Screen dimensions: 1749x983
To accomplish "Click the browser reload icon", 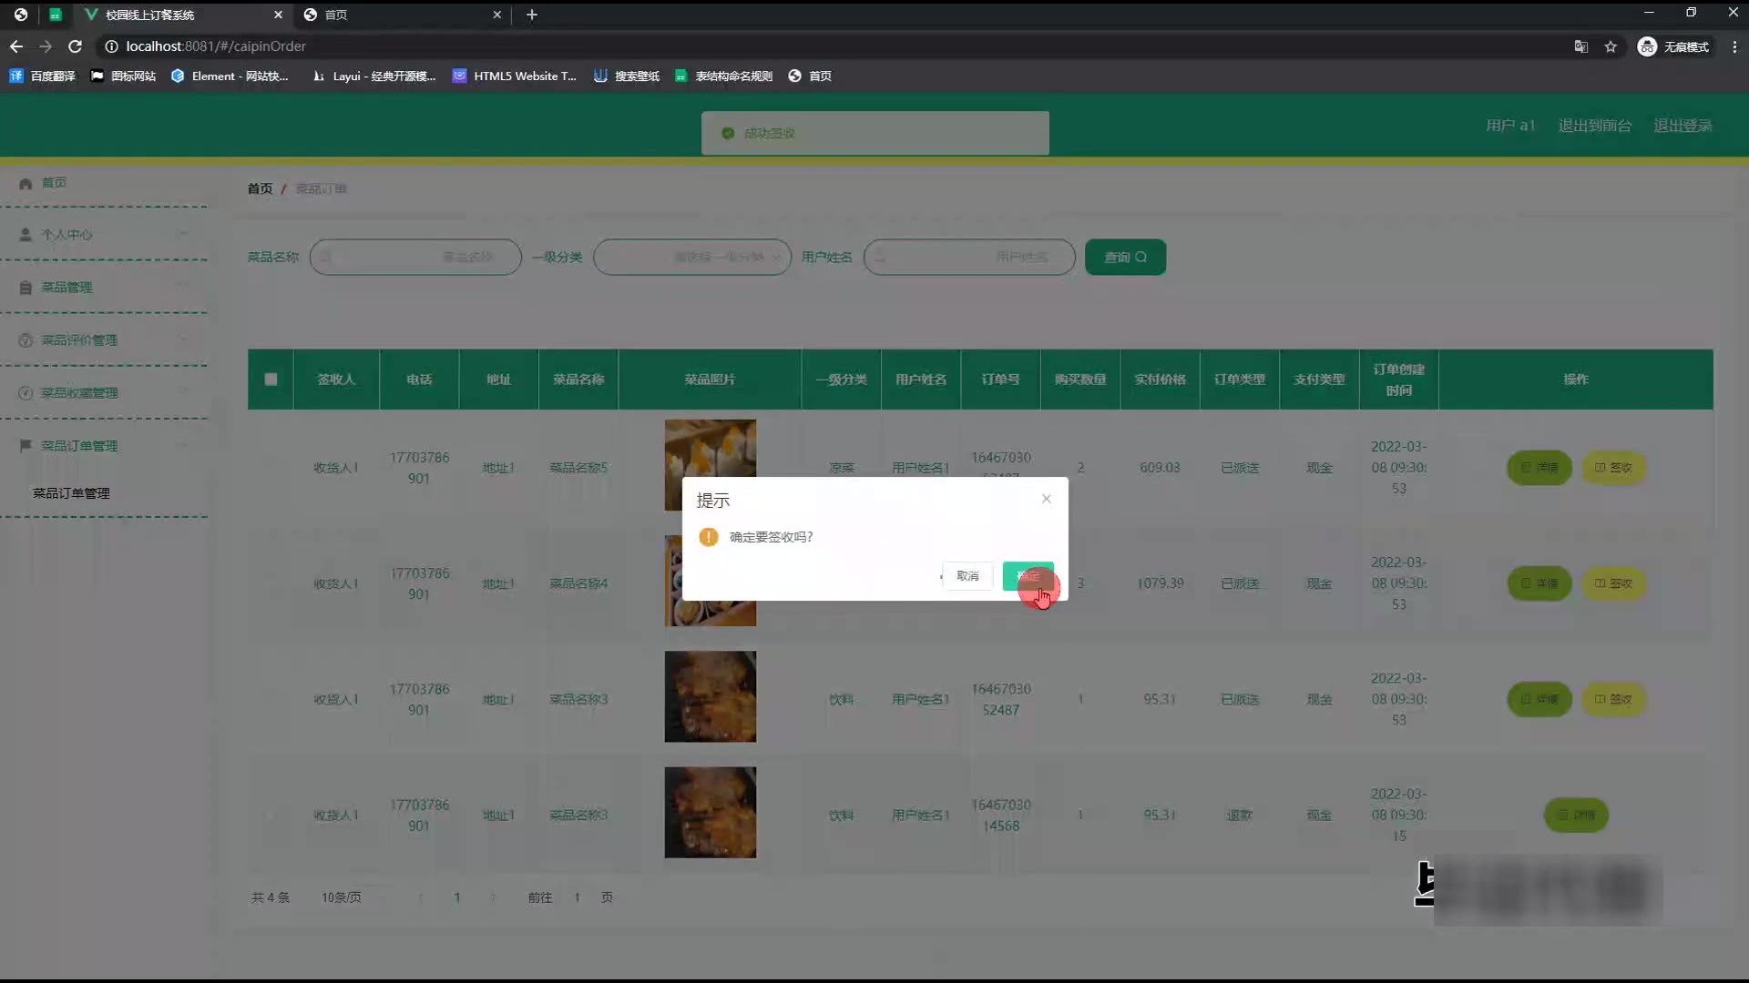I will coord(76,46).
